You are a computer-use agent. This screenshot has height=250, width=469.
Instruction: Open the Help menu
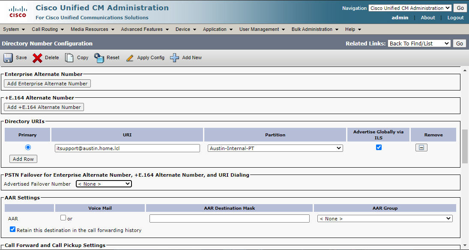click(353, 29)
